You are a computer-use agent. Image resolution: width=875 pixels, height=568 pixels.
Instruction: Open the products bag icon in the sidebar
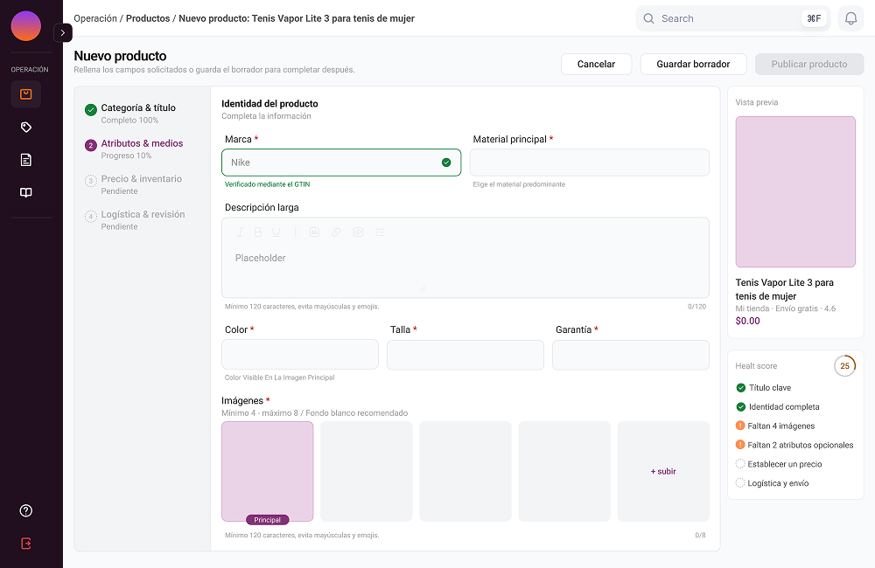25,94
